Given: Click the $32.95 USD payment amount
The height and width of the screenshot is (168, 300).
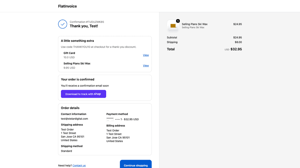Looking at the screenshot, I should click(131, 119).
